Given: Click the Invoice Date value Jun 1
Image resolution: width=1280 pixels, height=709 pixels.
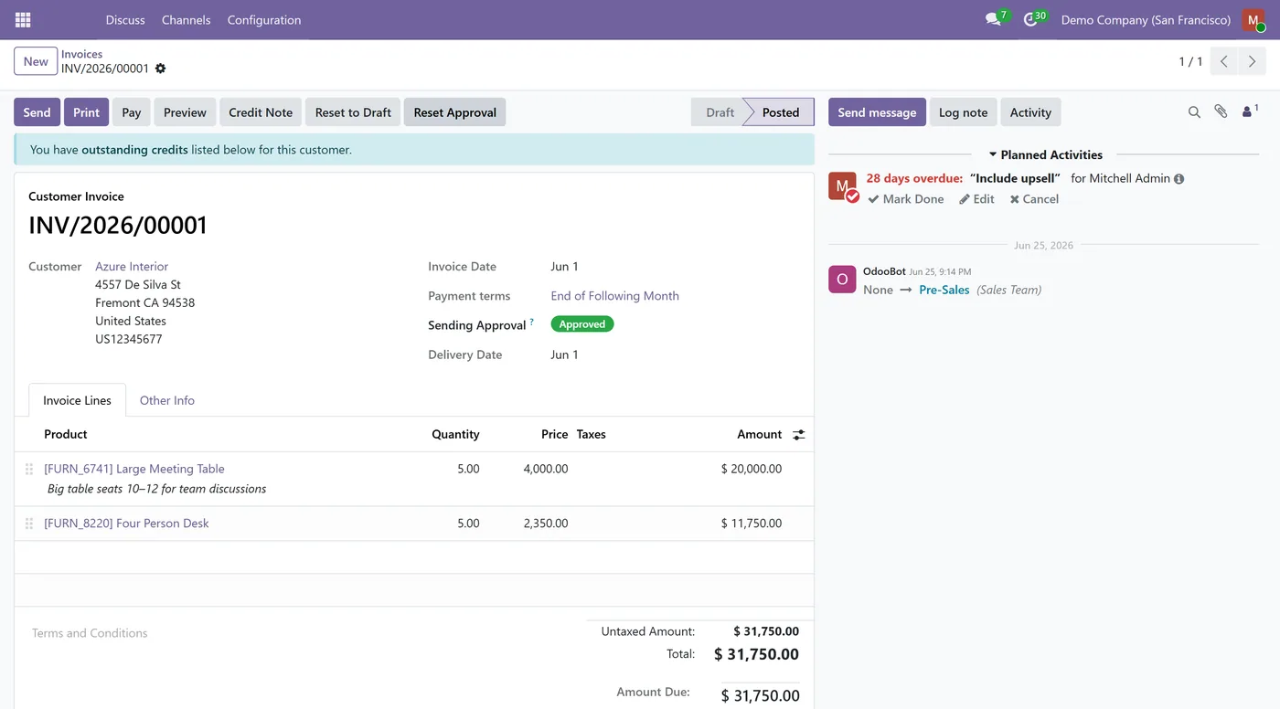Looking at the screenshot, I should tap(564, 267).
